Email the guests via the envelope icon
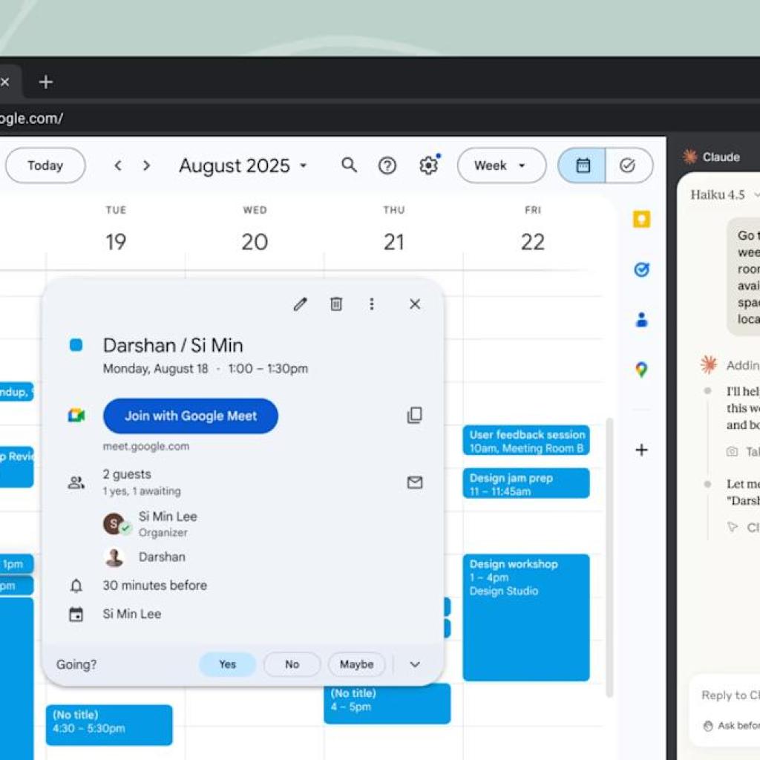The height and width of the screenshot is (760, 760). coord(414,482)
